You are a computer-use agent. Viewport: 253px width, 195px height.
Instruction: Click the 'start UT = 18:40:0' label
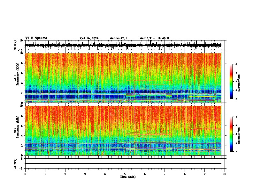[154, 38]
